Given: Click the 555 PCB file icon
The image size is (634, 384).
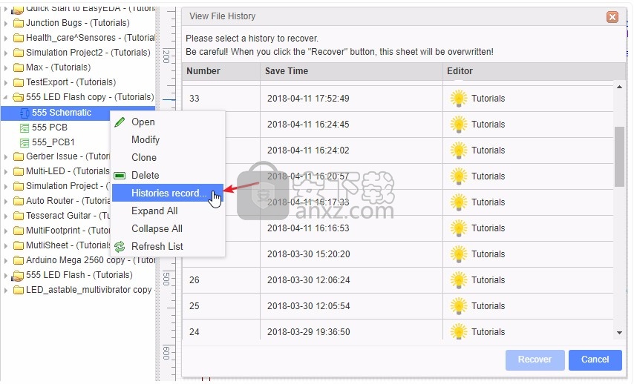Looking at the screenshot, I should pos(24,128).
